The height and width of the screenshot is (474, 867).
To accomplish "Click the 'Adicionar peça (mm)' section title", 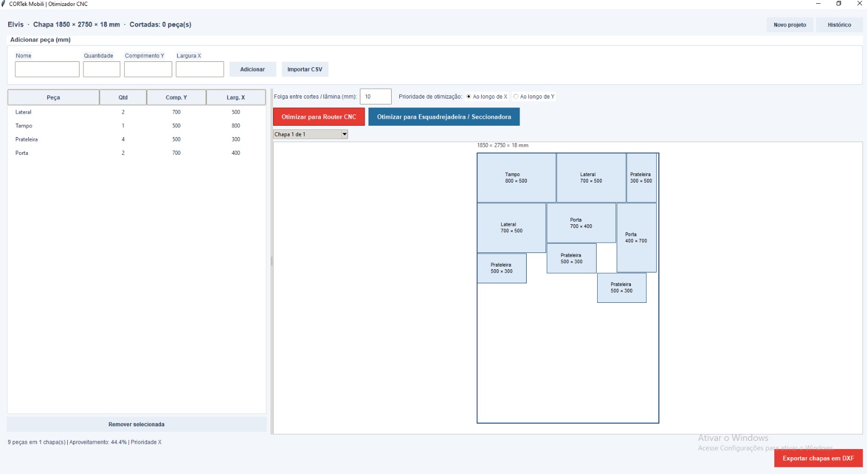I will point(41,40).
